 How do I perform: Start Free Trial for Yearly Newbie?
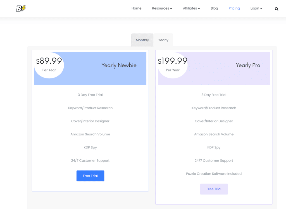click(90, 176)
